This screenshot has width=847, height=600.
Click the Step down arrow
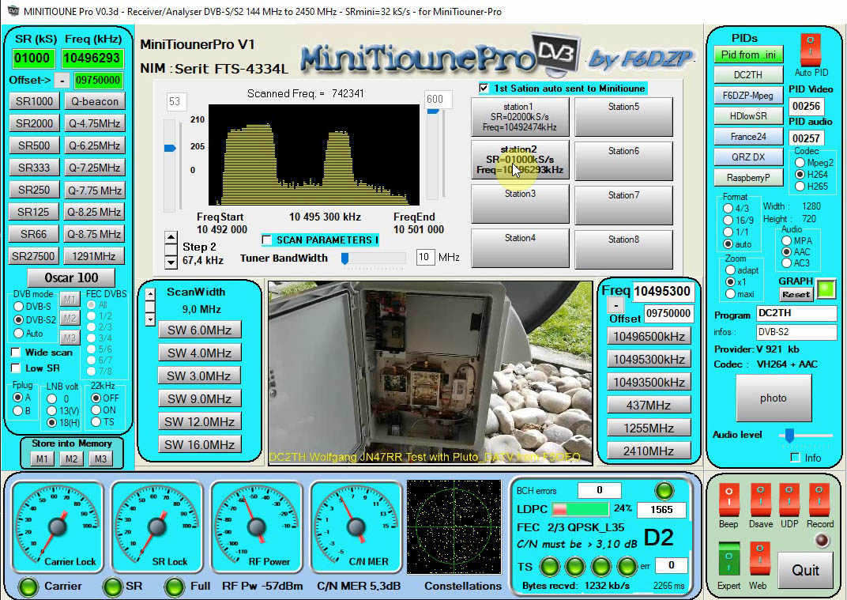[171, 262]
